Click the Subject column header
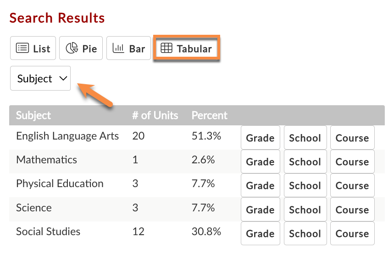The image size is (388, 269). coord(33,115)
